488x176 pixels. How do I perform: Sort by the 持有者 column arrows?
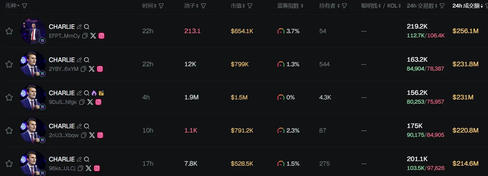tap(338, 6)
